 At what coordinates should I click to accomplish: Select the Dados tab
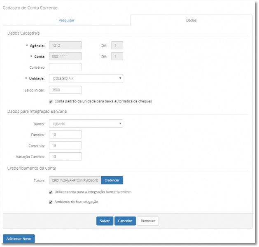pos(191,20)
